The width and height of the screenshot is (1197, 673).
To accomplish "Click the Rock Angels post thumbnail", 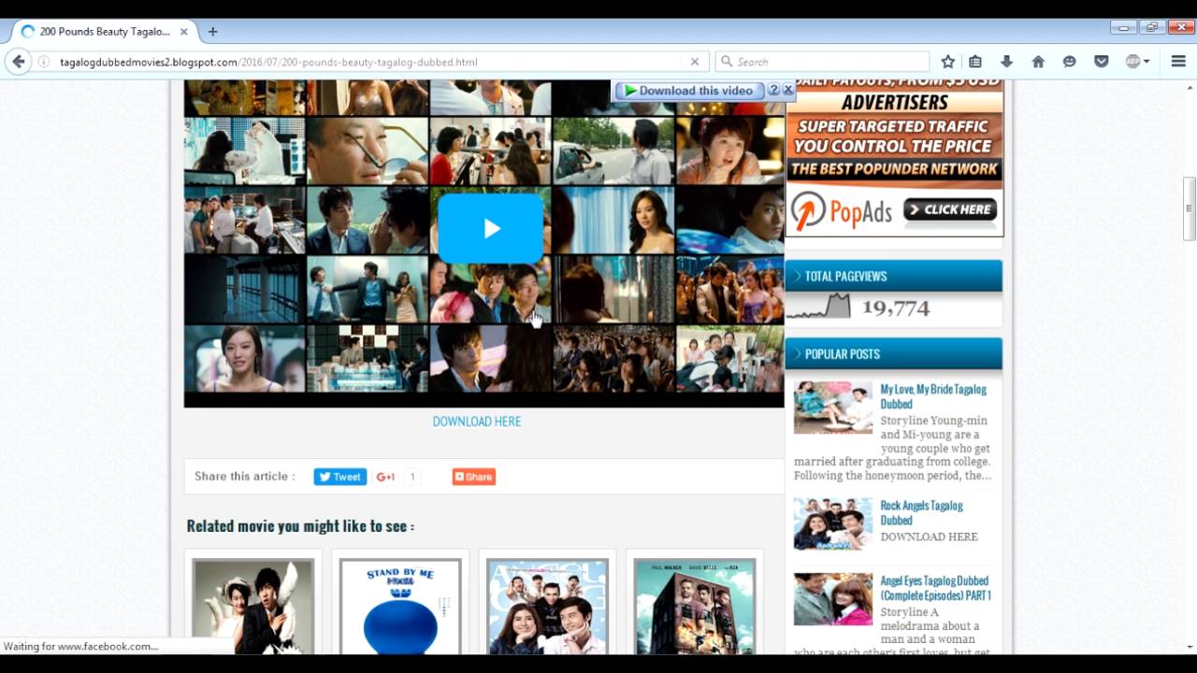I will click(x=833, y=523).
